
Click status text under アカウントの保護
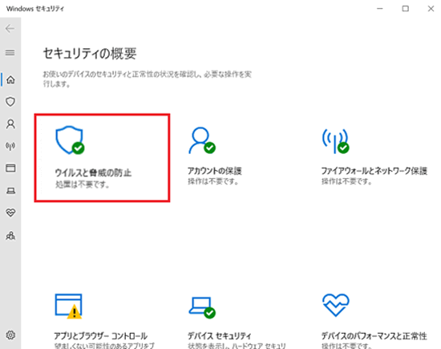coord(213,181)
